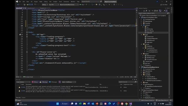Click the Save All toolbar icon
The height and width of the screenshot is (106, 188).
(x=32, y=5)
